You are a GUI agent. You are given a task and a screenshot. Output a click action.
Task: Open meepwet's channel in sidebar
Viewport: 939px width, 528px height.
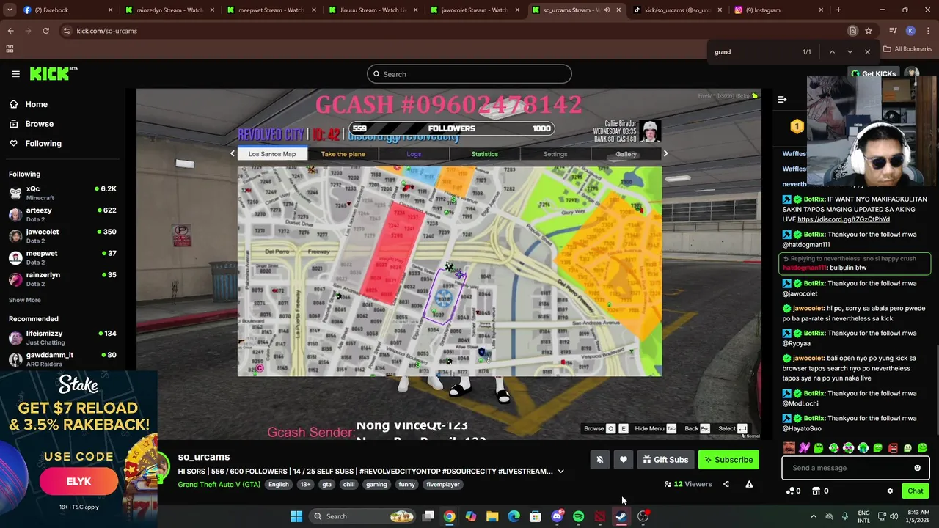62,257
